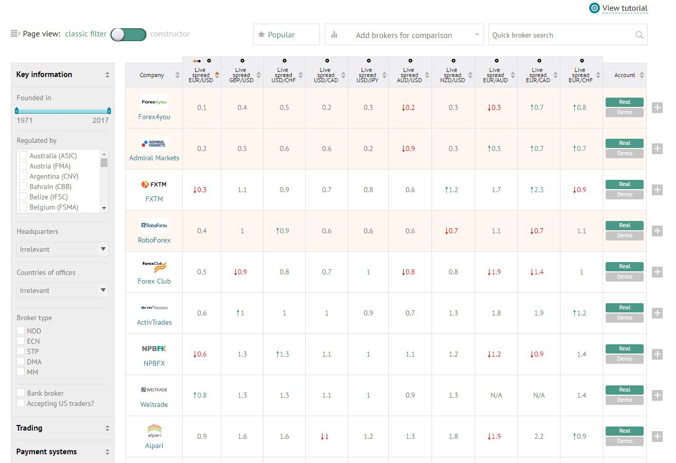Sort by Live spread NZD/USD header
This screenshot has width=676, height=463.
pyautogui.click(x=453, y=75)
